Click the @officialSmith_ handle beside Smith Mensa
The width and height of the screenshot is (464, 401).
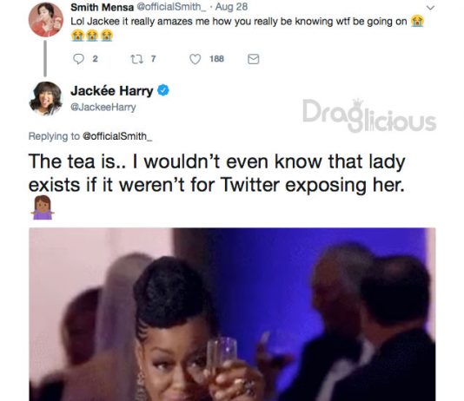pos(171,7)
